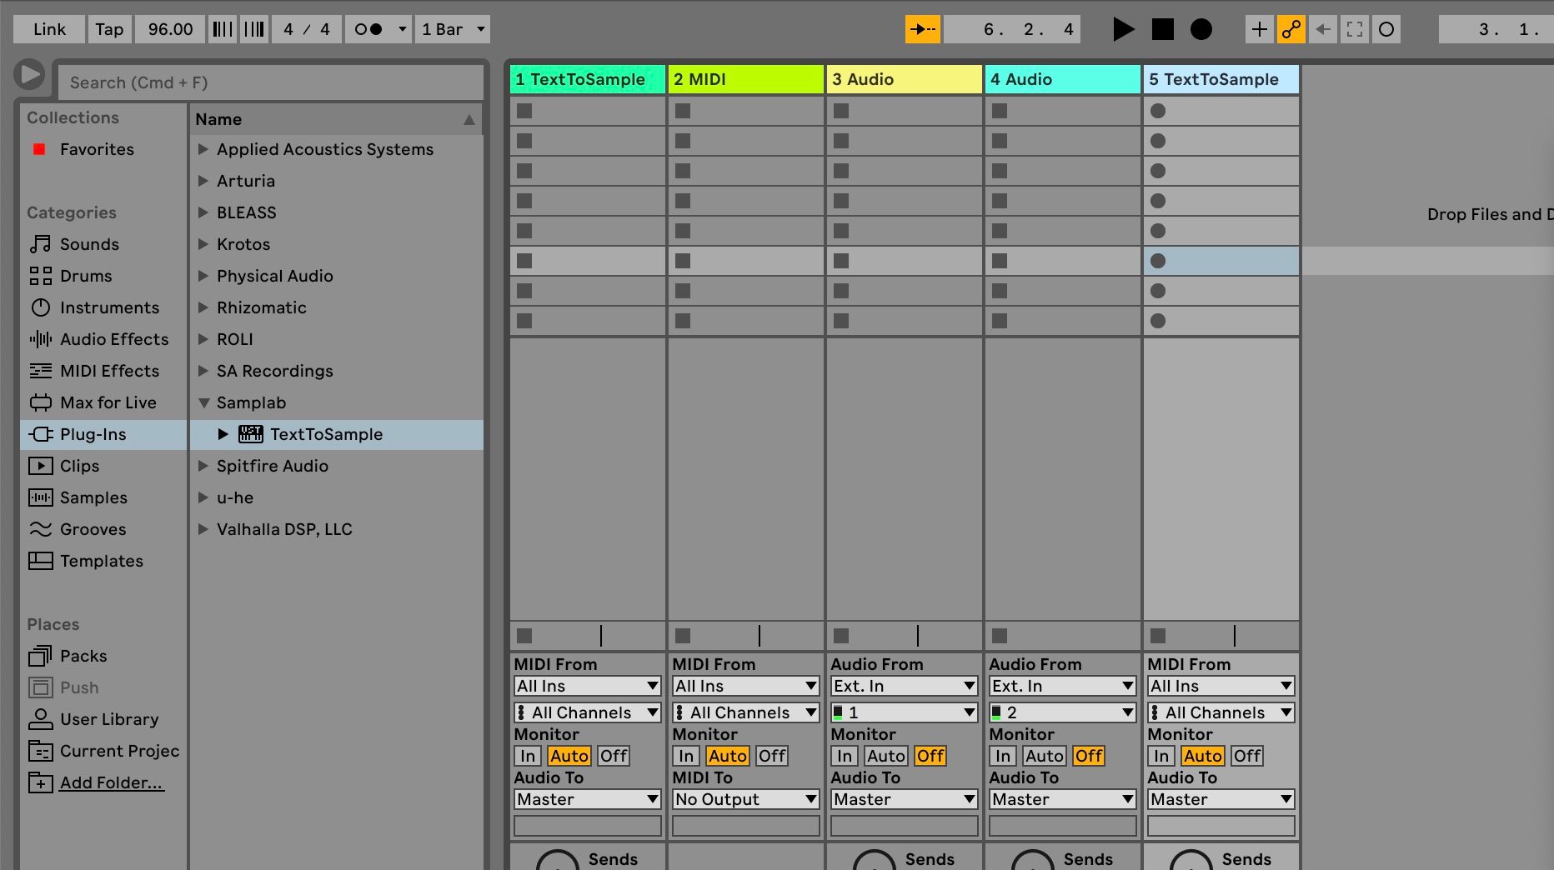This screenshot has height=870, width=1554.
Task: Enable MIDI Arrangement Overdub plus icon
Action: (1259, 29)
